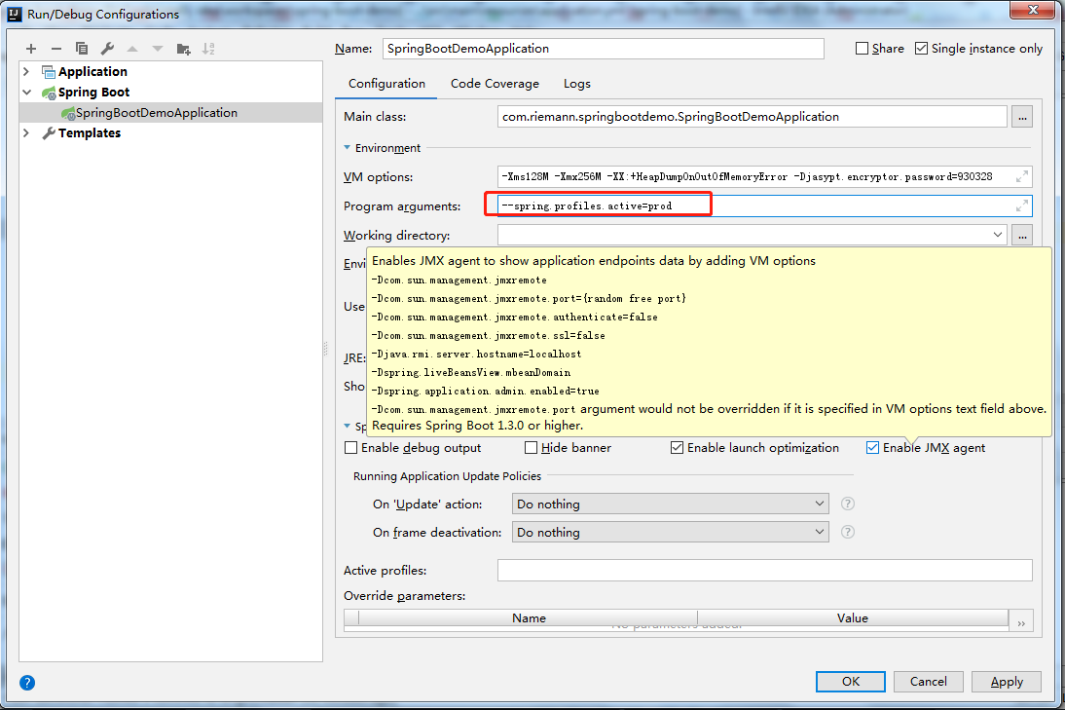Create a new folder for configurations
Screen dimensions: 1065x710
[x=183, y=48]
